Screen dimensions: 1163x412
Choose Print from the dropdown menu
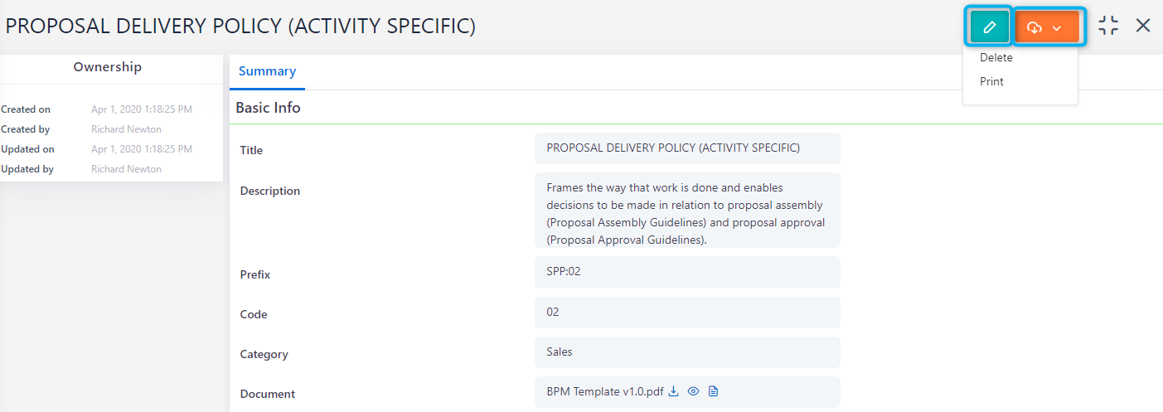point(991,81)
